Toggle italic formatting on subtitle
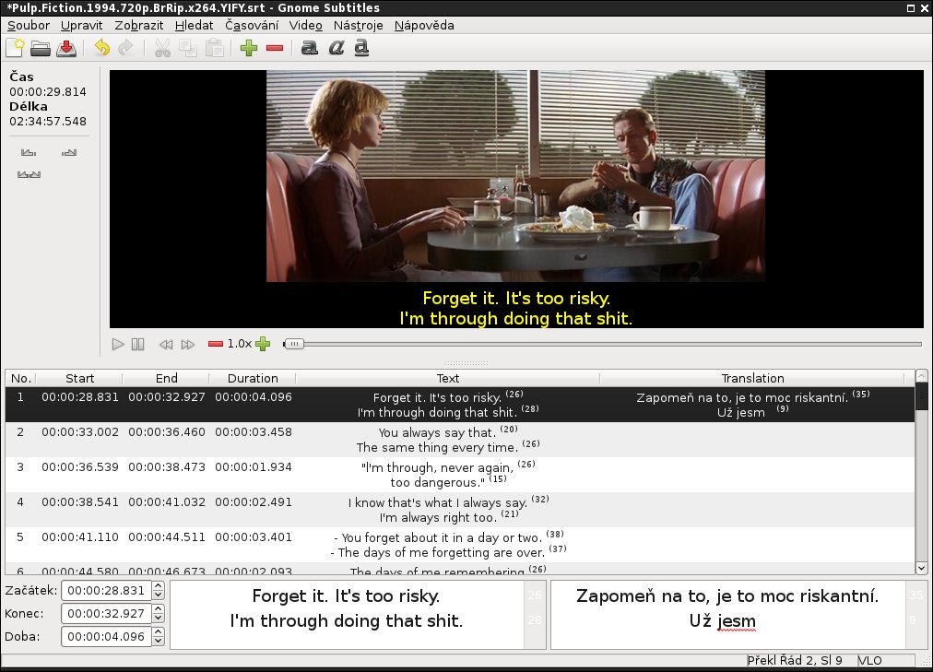 click(337, 49)
